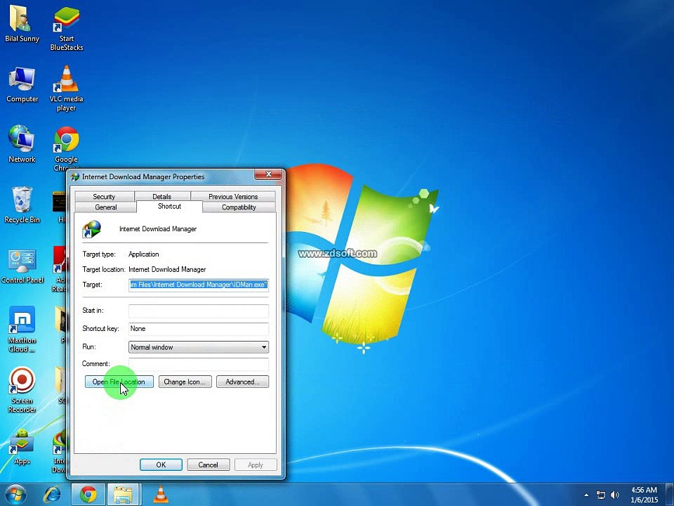The width and height of the screenshot is (674, 506).
Task: Show hidden system tray icons
Action: point(586,495)
